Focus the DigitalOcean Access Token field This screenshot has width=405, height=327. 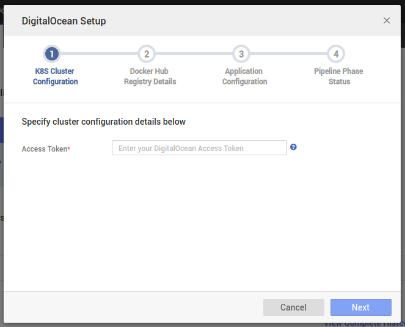point(199,148)
